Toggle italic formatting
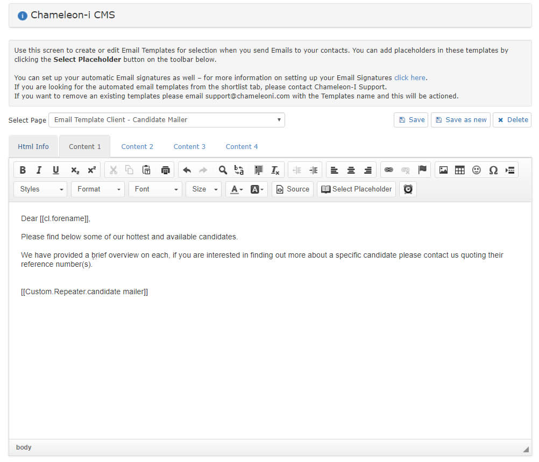This screenshot has height=462, width=539. [39, 170]
